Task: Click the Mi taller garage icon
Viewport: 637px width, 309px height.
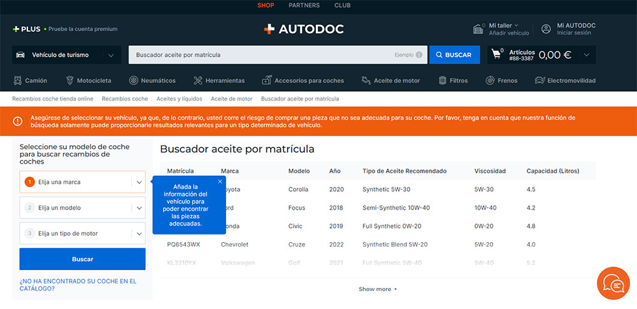Action: (x=478, y=29)
